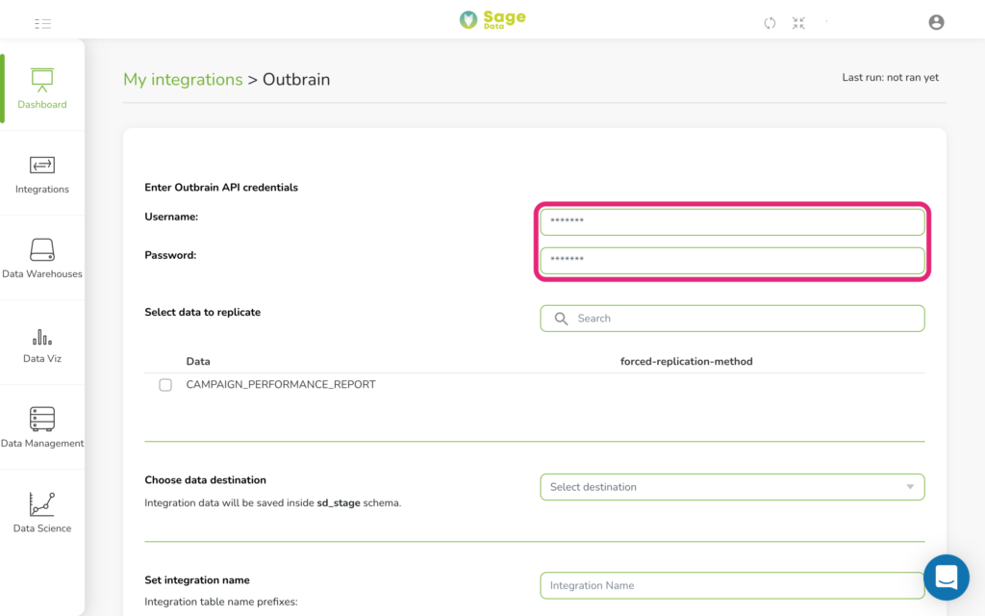Open Dashboard from the sidebar
Screen dimensions: 985x616
42,89
